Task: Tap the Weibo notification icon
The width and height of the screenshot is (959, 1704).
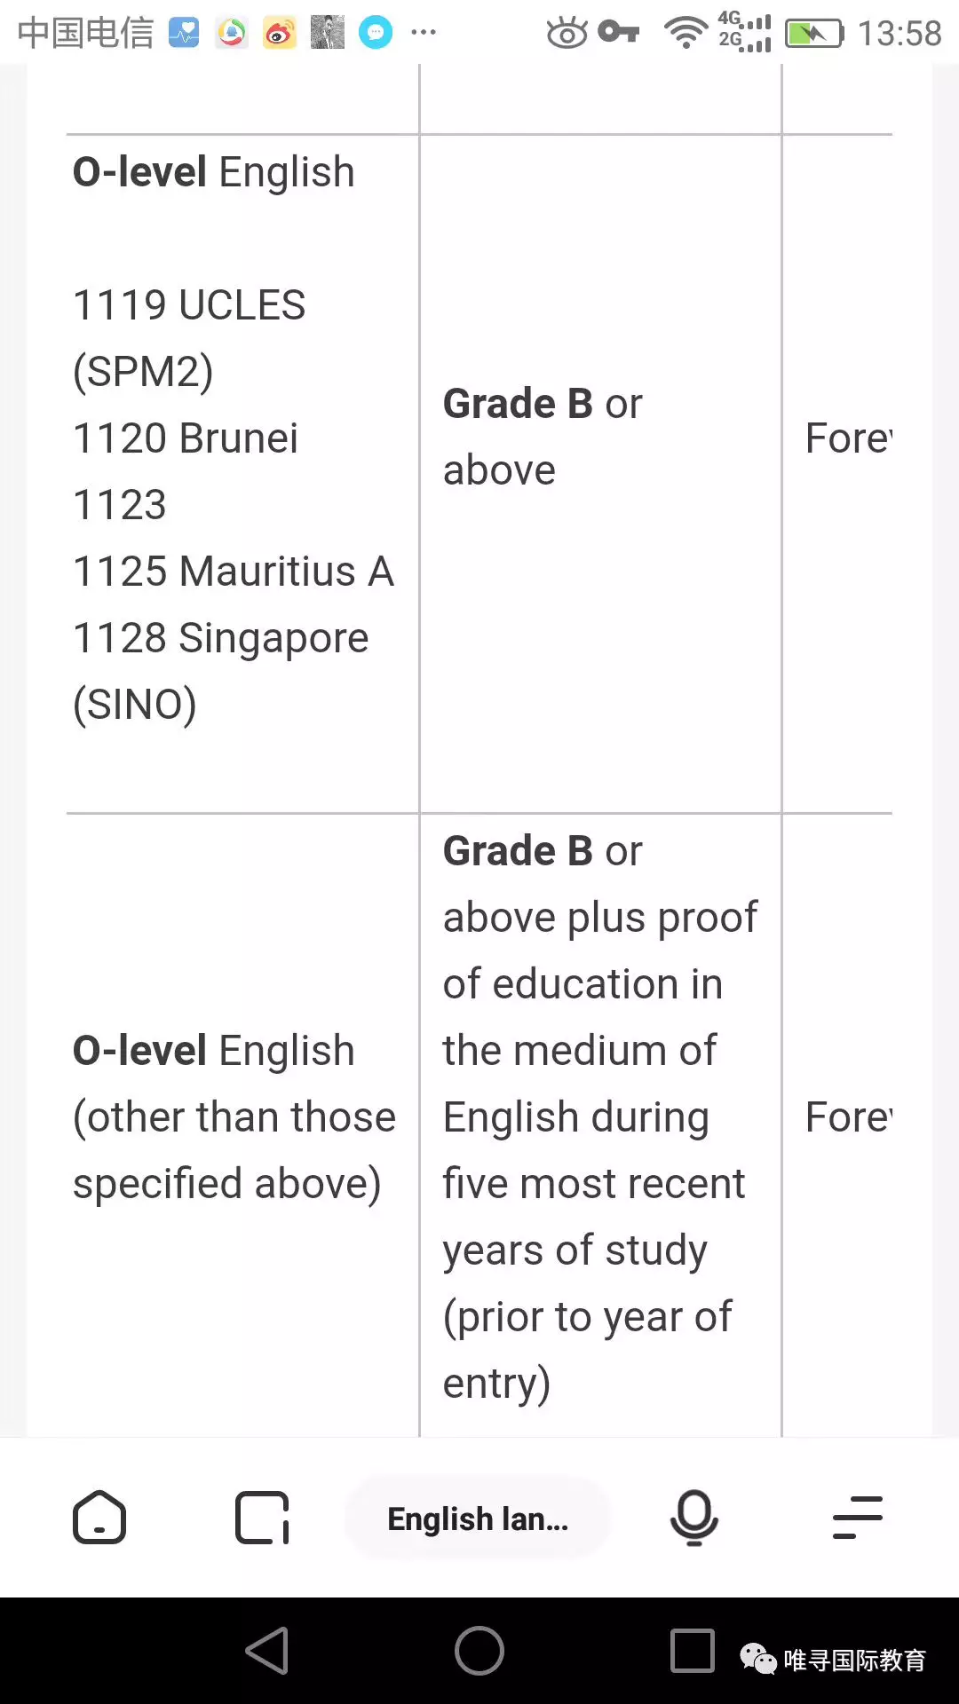Action: (x=279, y=34)
